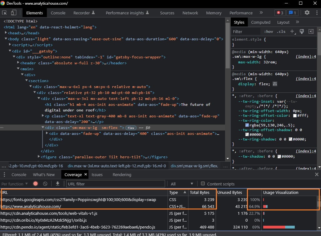
Task: Click the Recorder tab's flask experiment icon
Action: click(x=93, y=13)
